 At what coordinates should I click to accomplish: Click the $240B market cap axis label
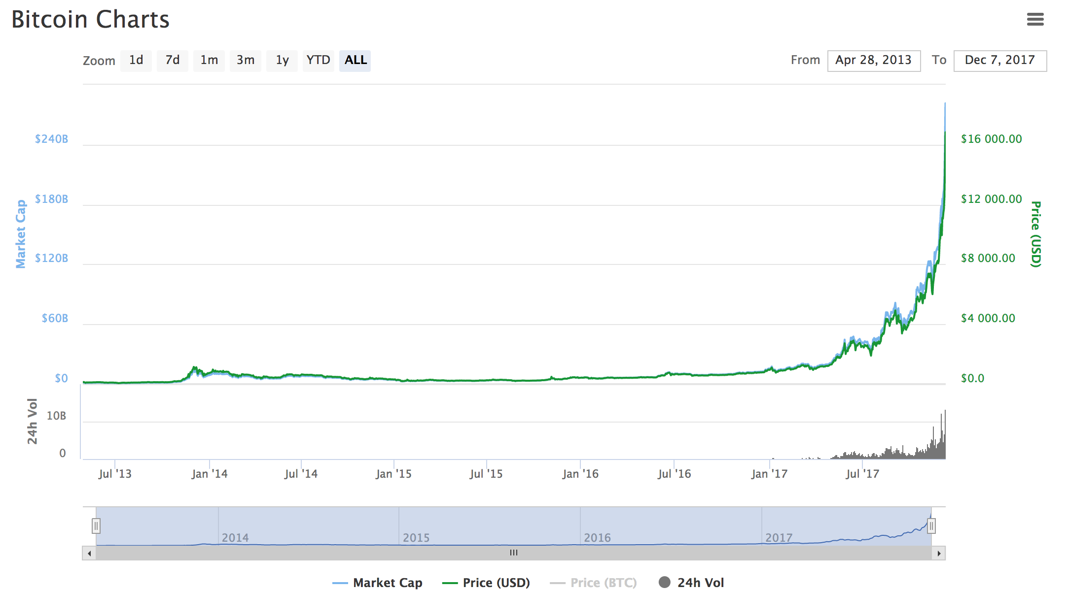pyautogui.click(x=52, y=139)
